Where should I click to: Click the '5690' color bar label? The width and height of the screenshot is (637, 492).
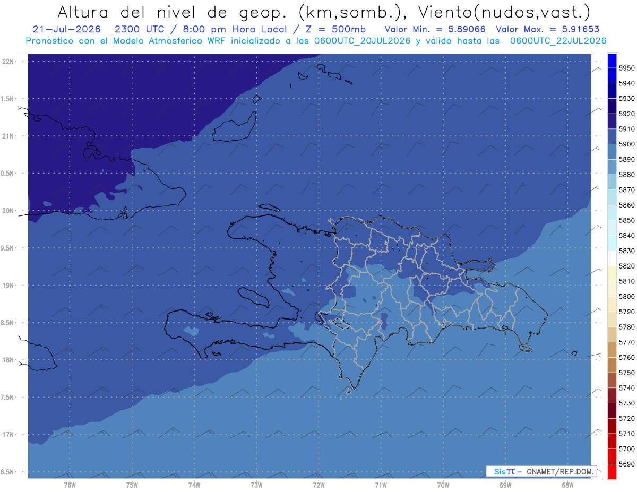pyautogui.click(x=626, y=464)
